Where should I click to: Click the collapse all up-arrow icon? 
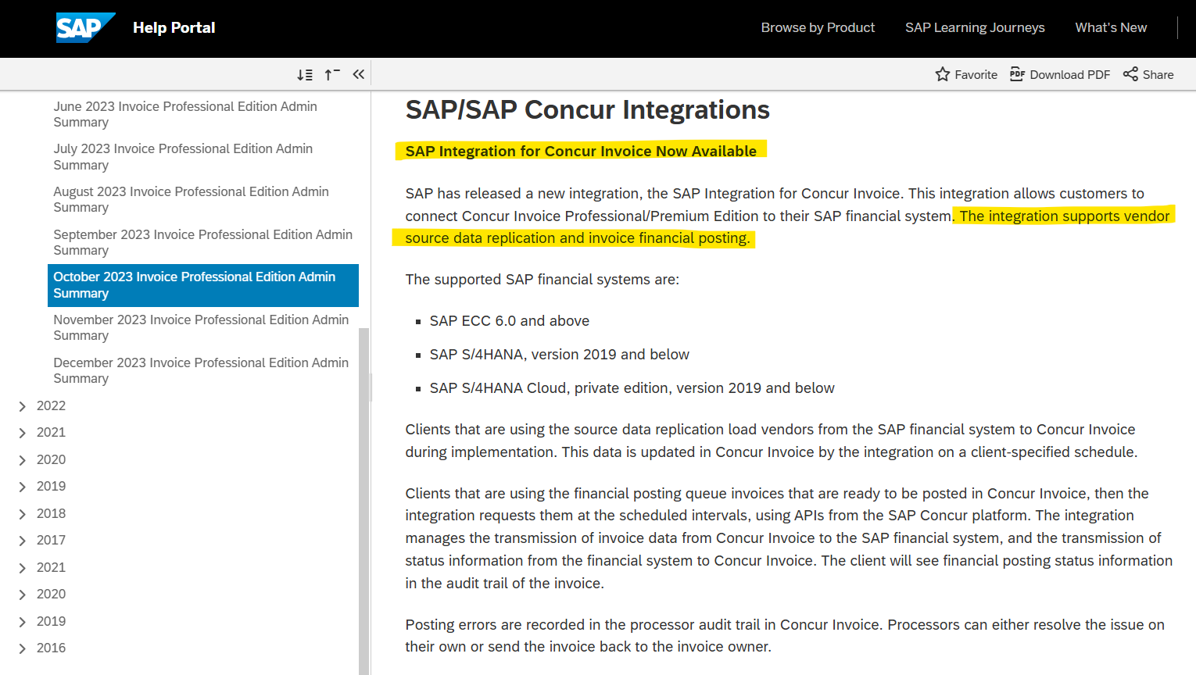pos(332,75)
